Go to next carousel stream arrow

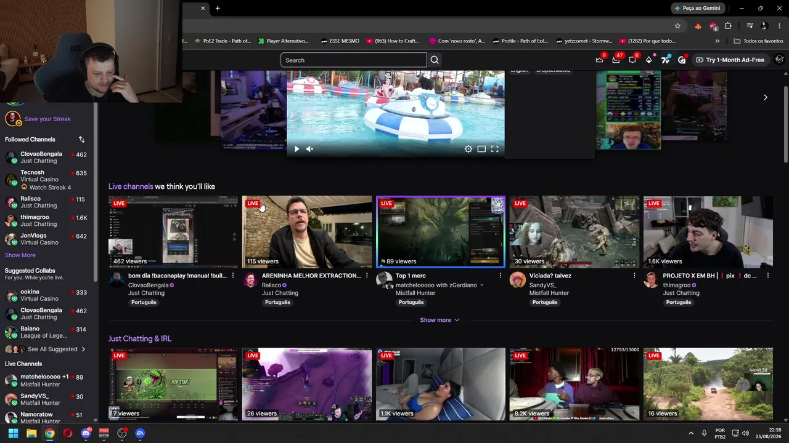pos(765,97)
